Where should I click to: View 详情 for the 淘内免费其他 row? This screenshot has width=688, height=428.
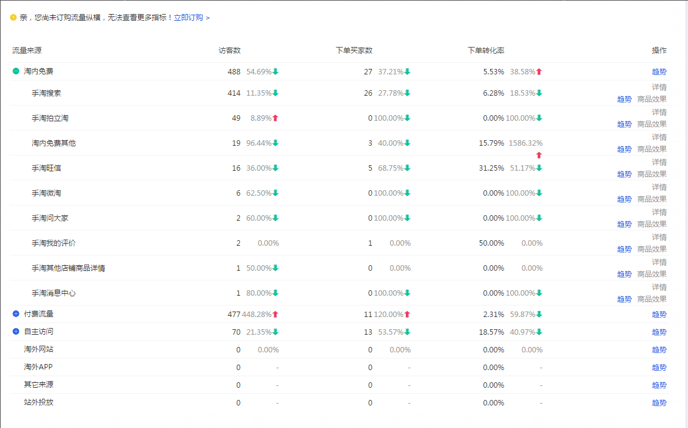[x=659, y=137]
